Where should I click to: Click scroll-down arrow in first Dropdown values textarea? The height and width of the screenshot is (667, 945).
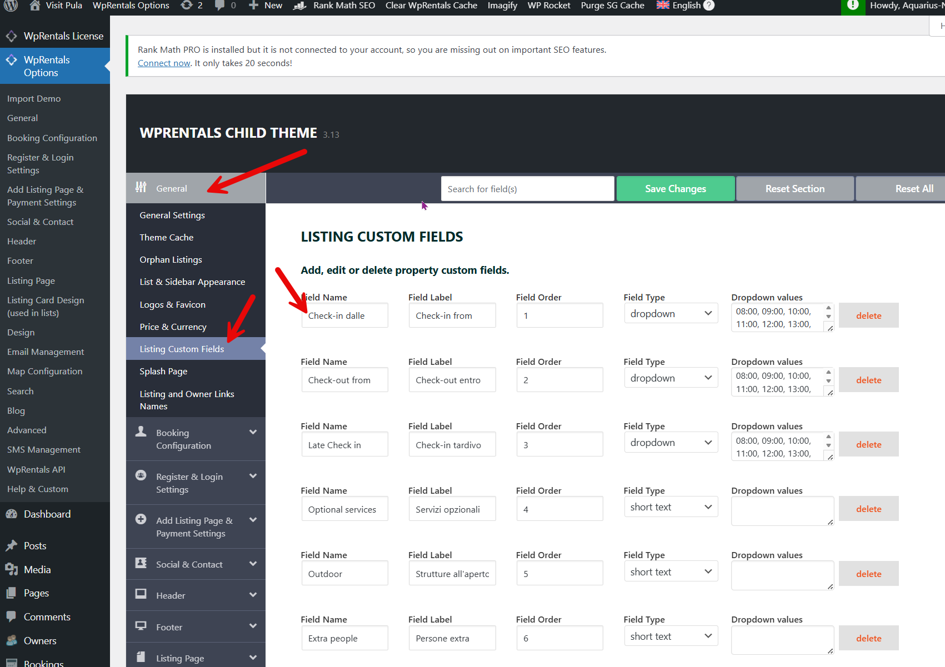[x=828, y=317]
